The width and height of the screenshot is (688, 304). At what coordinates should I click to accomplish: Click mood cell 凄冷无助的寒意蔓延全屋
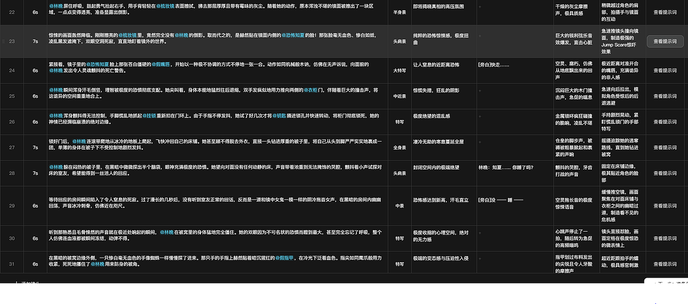(443, 147)
